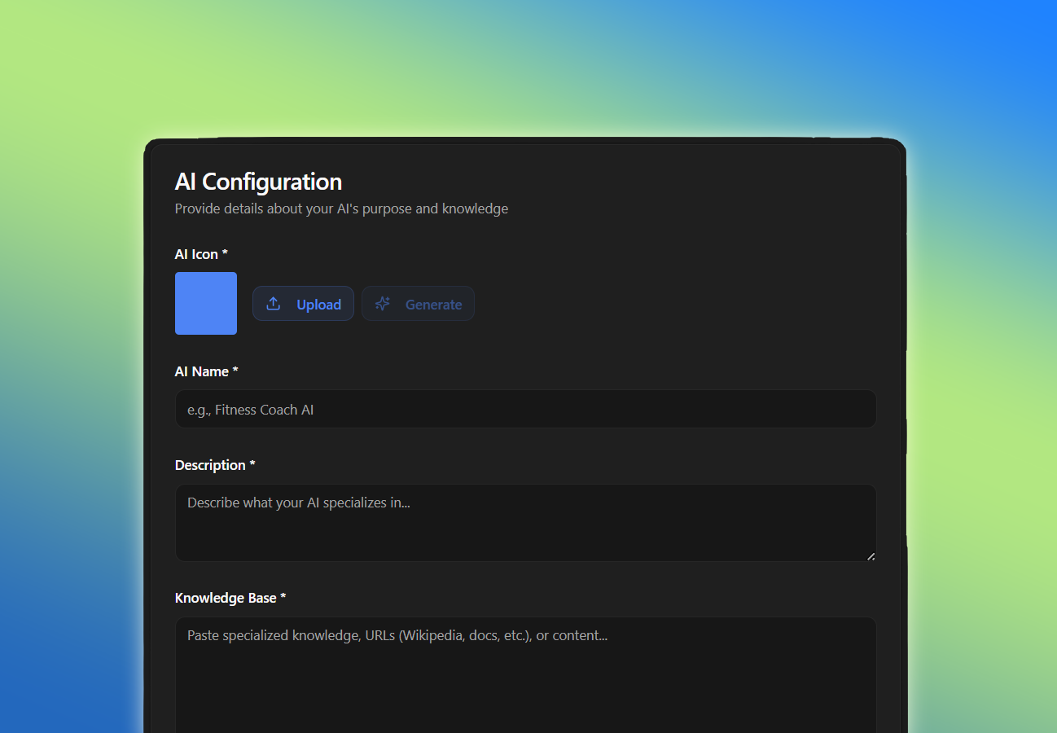Viewport: 1057px width, 733px height.
Task: Click the "Provide details about your AI's purpose" subtitle
Action: pos(341,208)
